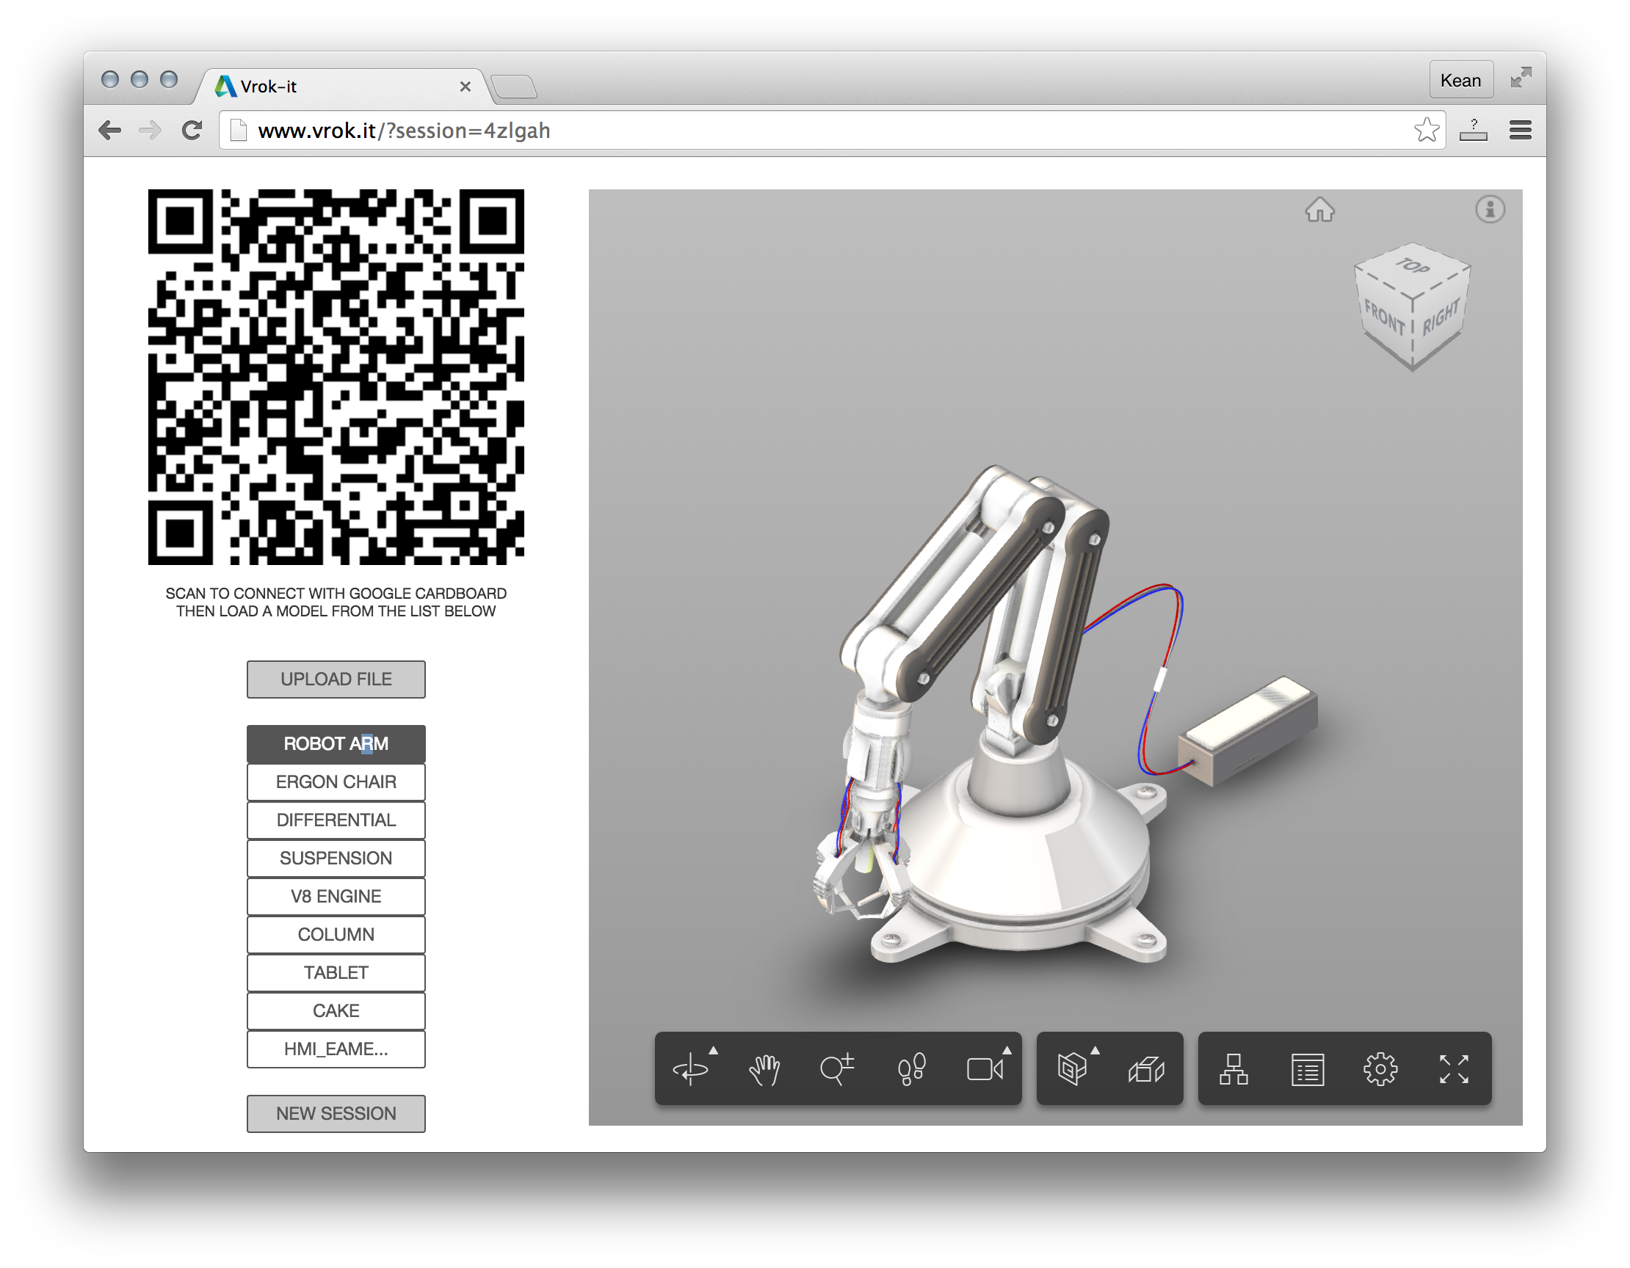This screenshot has width=1630, height=1268.
Task: Click the Home view icon
Action: pyautogui.click(x=1319, y=210)
